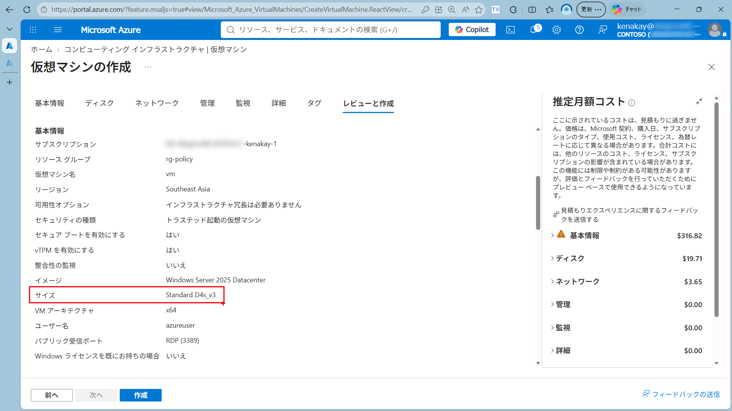
Task: Open Cloud Shell terminal icon
Action: [510, 30]
